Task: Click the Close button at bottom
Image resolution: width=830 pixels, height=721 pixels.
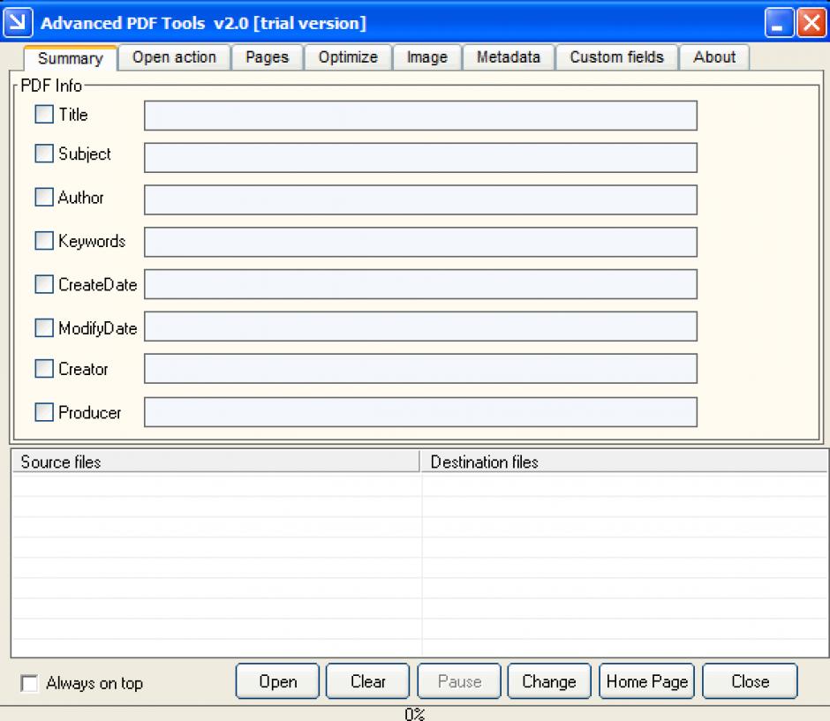Action: coord(750,681)
